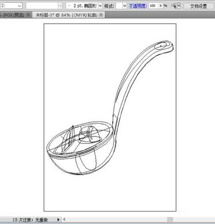Click the horizontal scrollbar thumb
The height and width of the screenshot is (224, 215).
coord(170,219)
